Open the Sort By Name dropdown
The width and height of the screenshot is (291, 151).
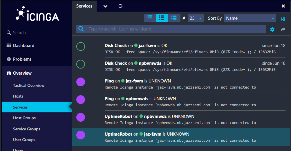[x=250, y=18]
